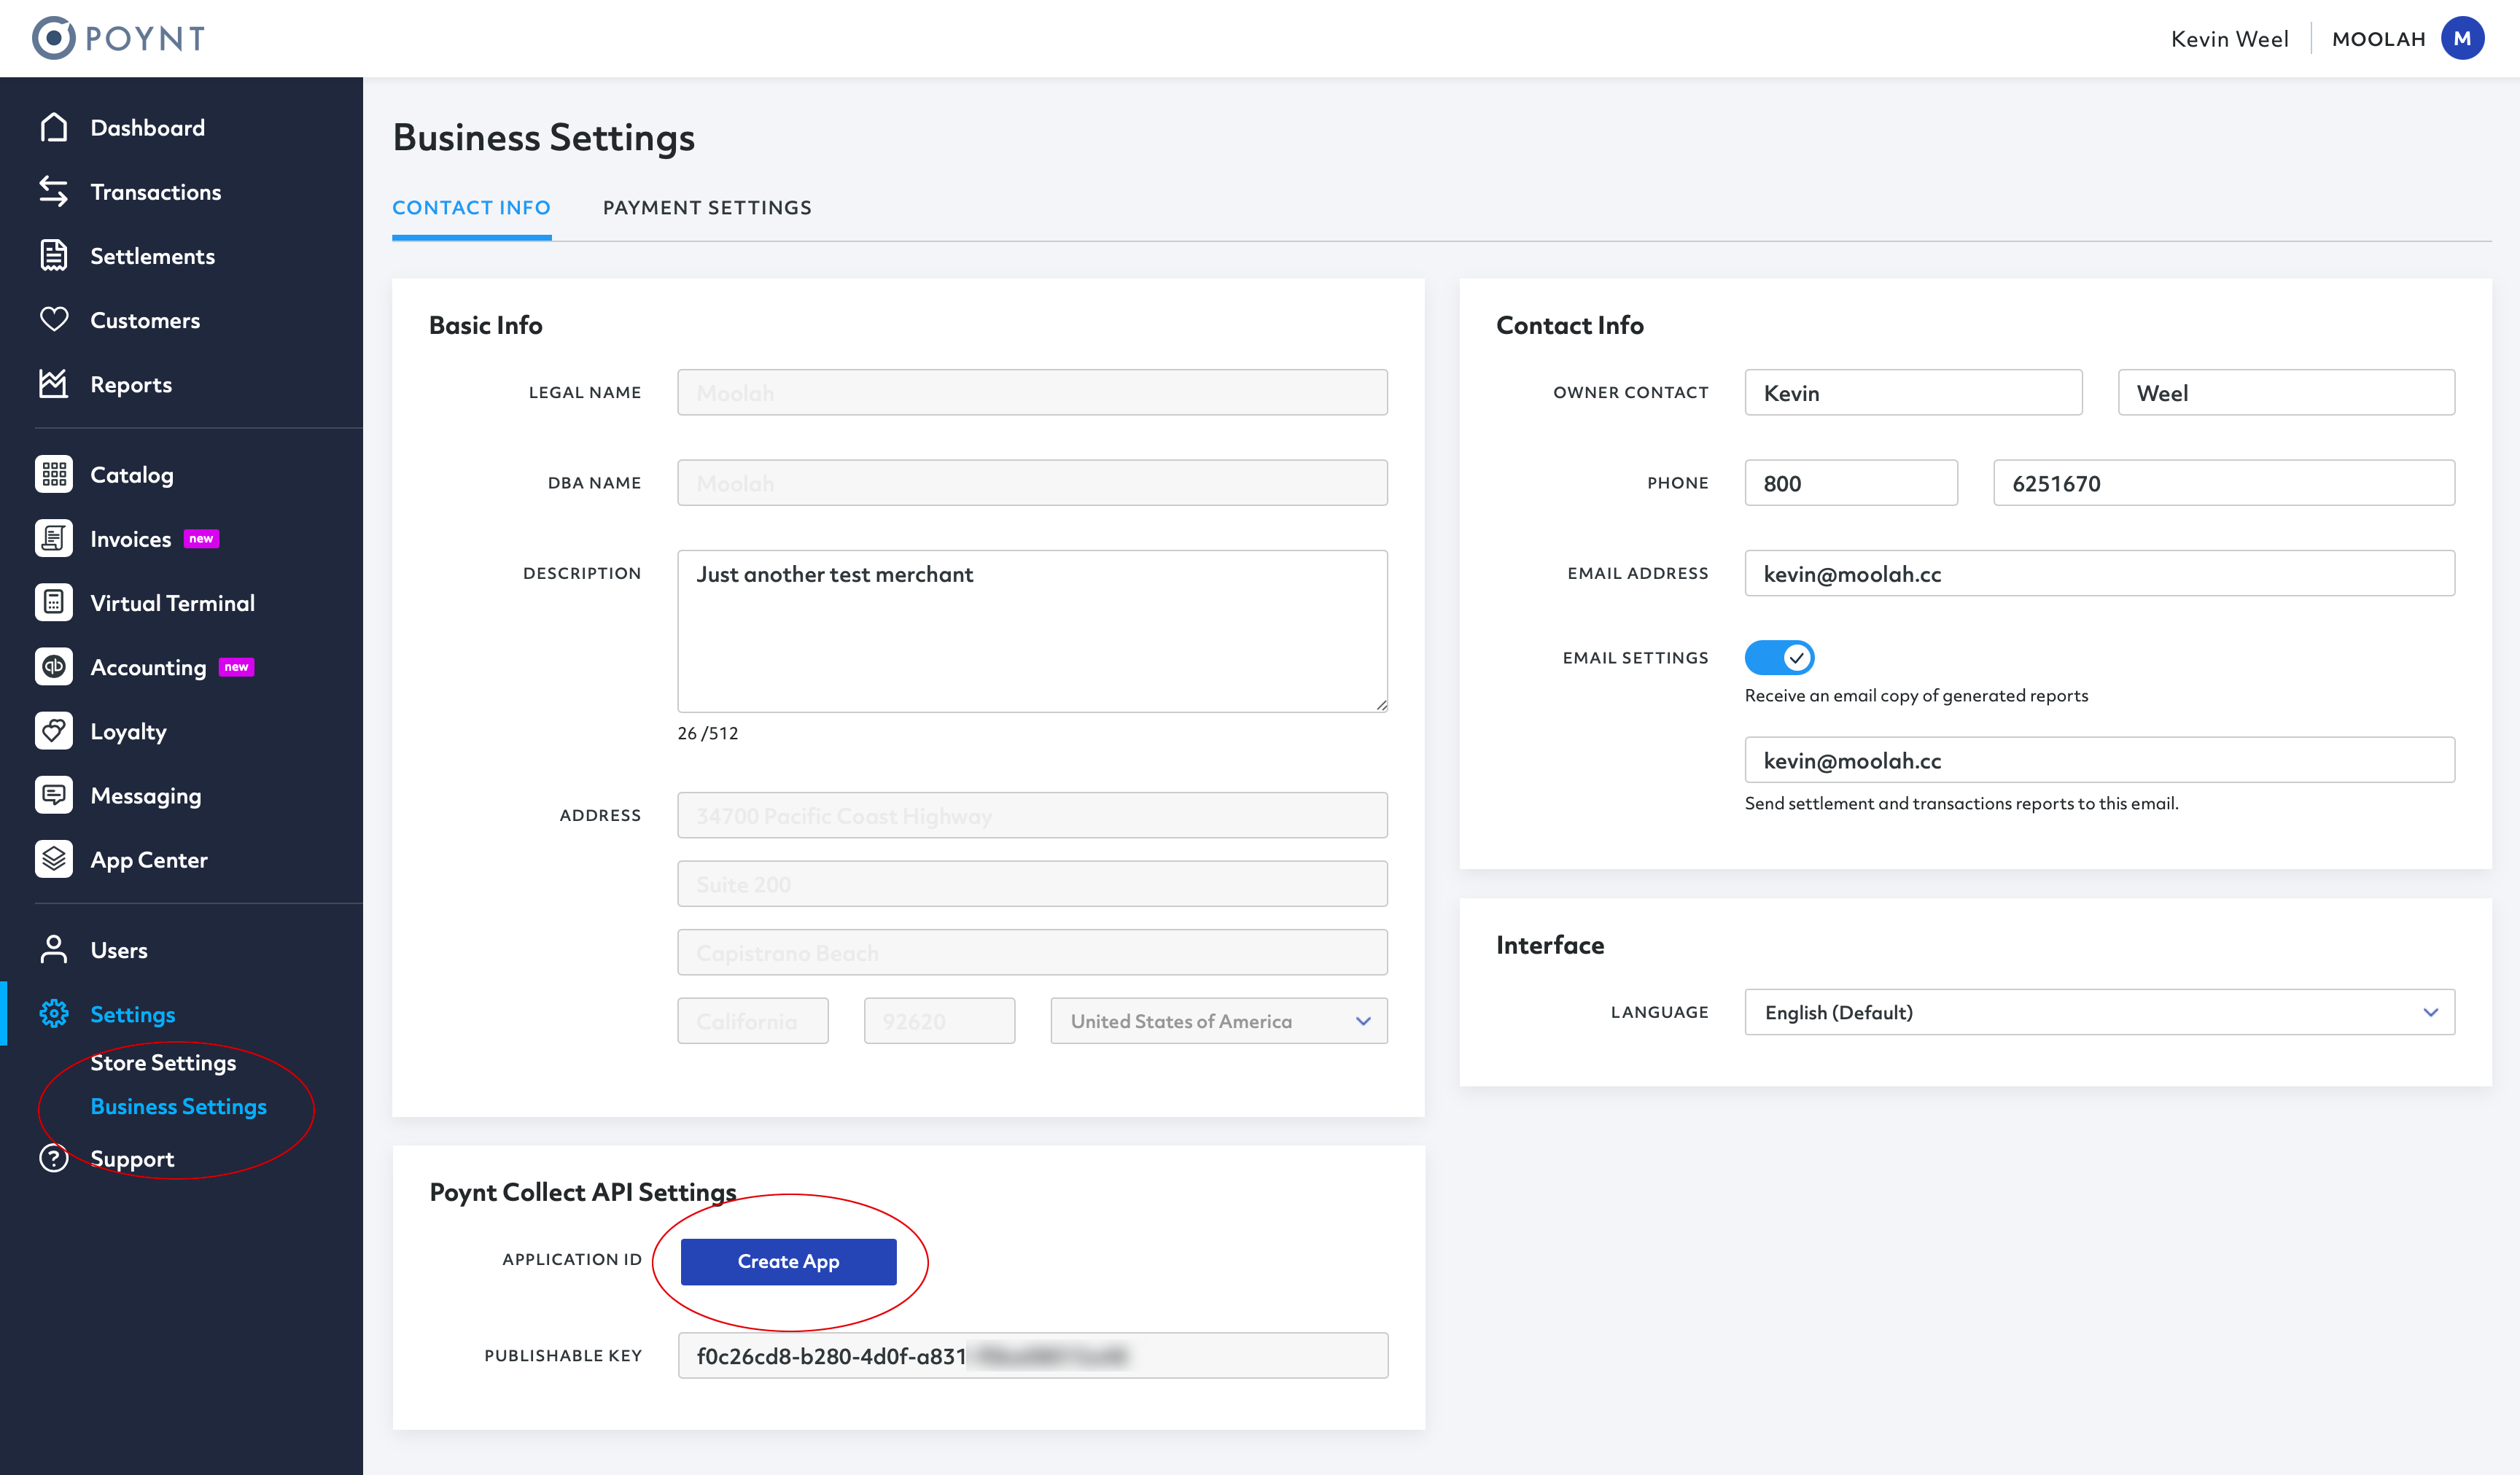The height and width of the screenshot is (1475, 2520).
Task: Click the Description text area
Action: 1032,631
